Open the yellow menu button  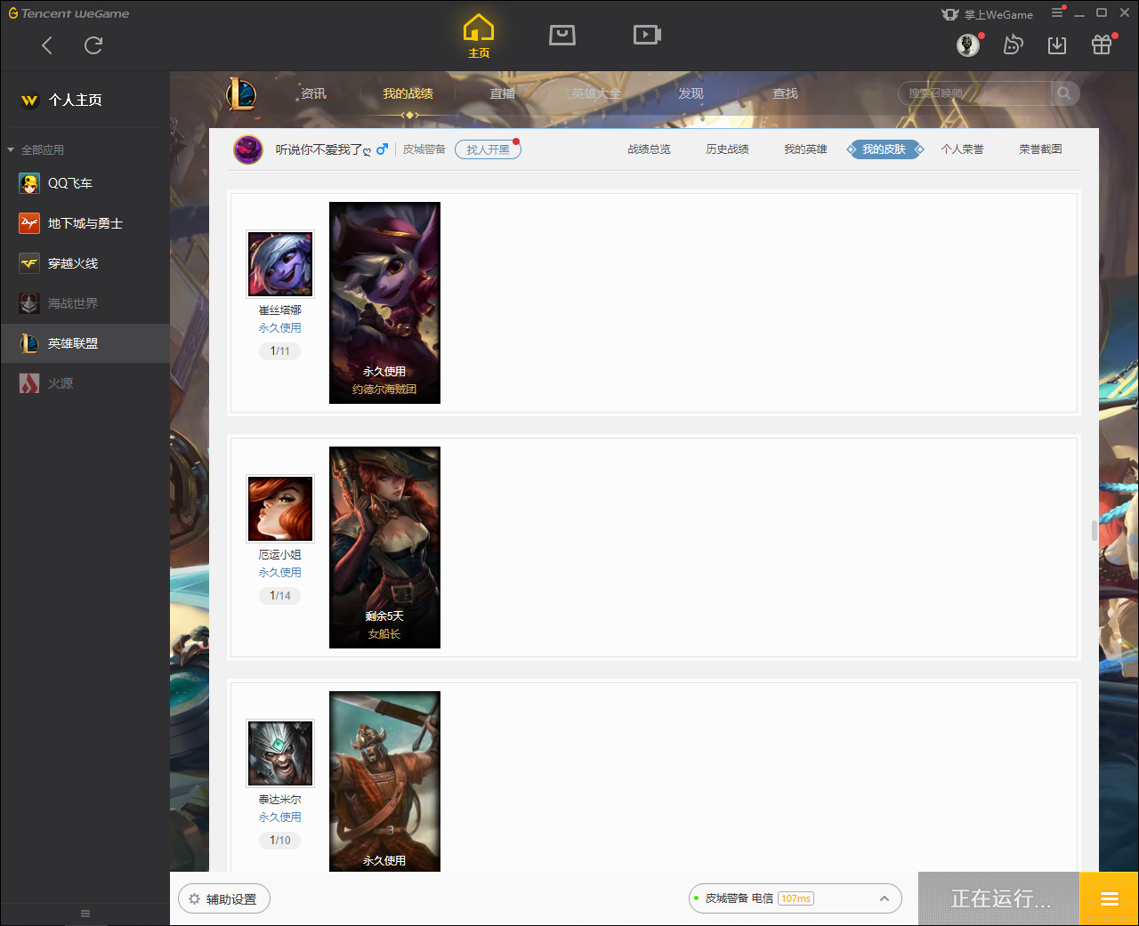(1109, 899)
